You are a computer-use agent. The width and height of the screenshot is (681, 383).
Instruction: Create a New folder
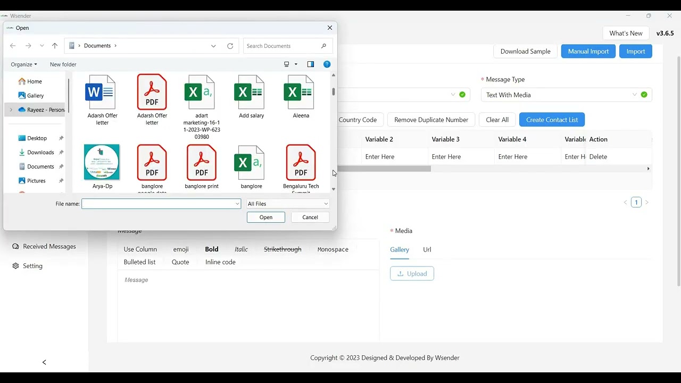coord(63,64)
